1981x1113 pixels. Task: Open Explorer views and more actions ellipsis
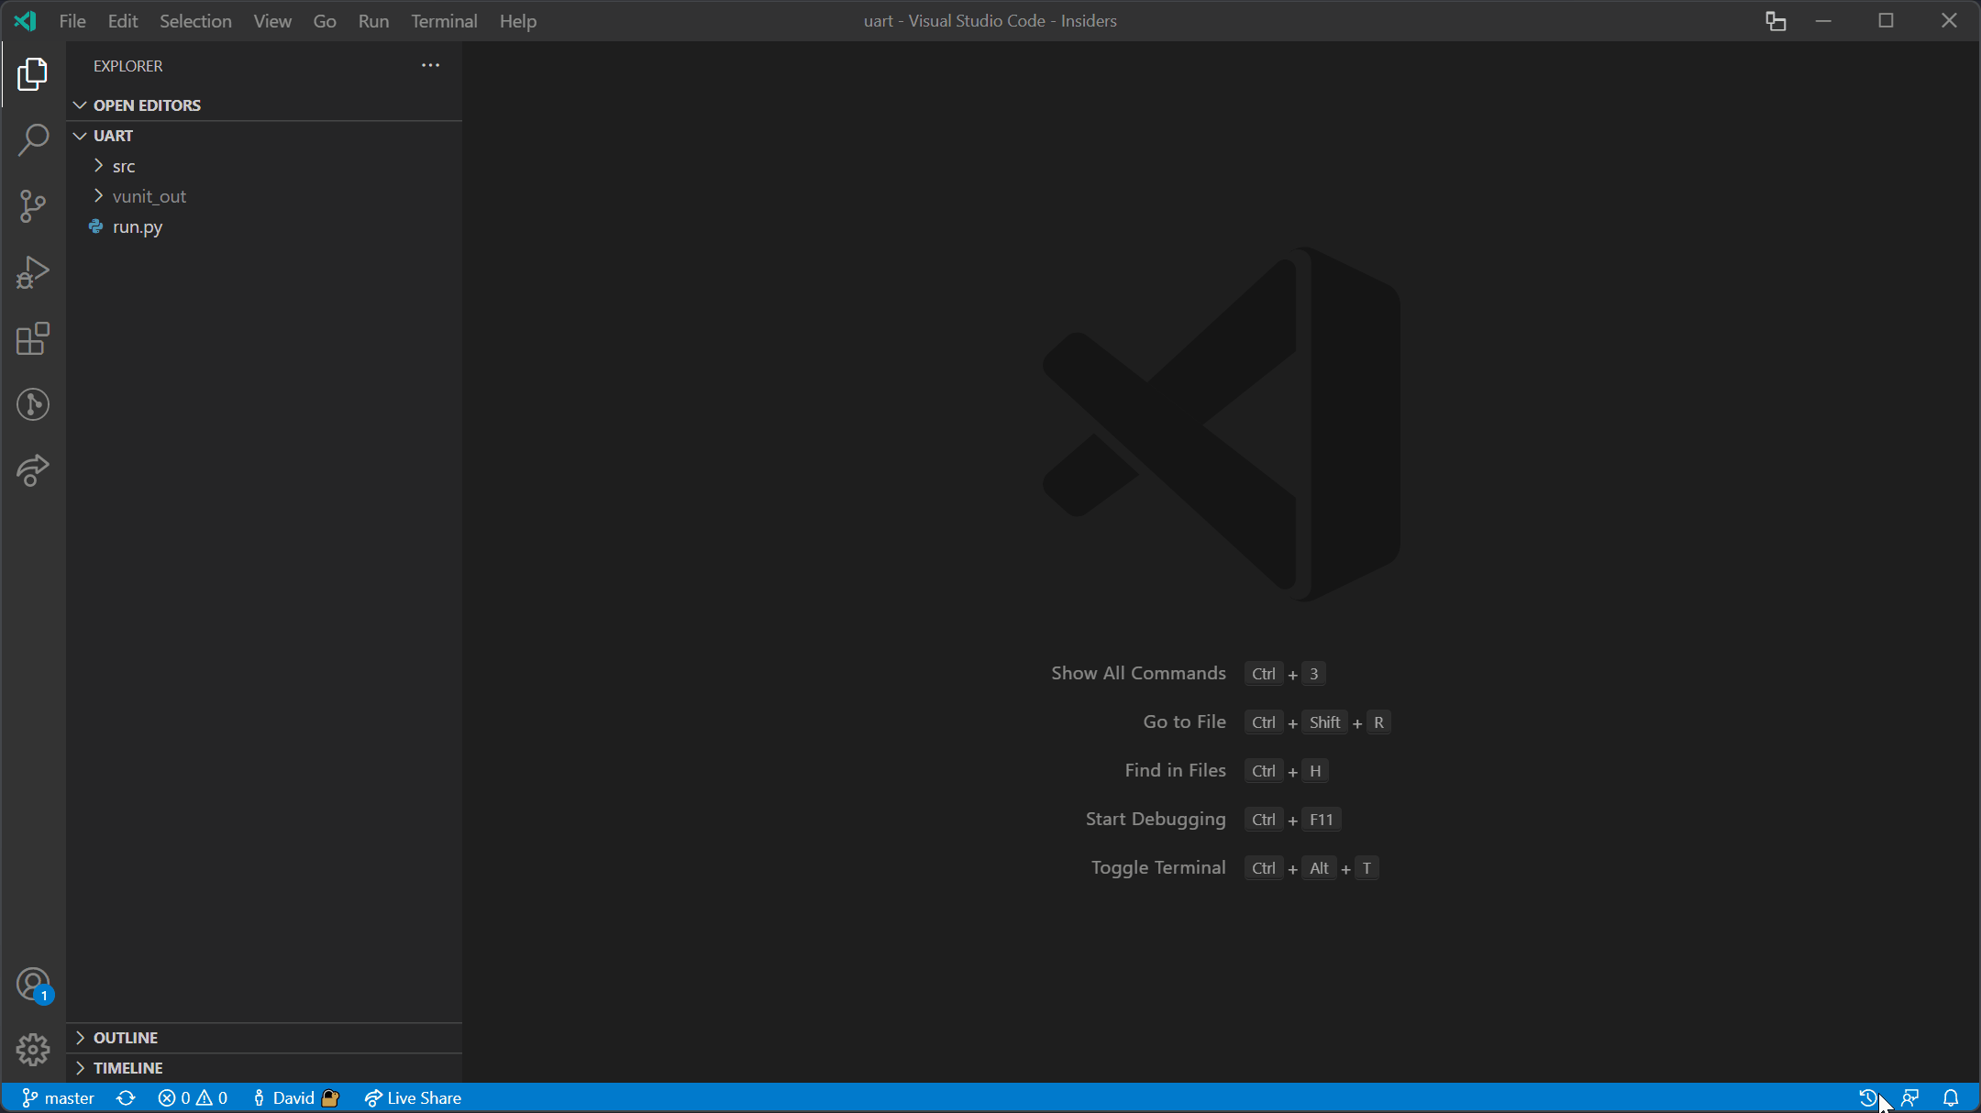(430, 65)
